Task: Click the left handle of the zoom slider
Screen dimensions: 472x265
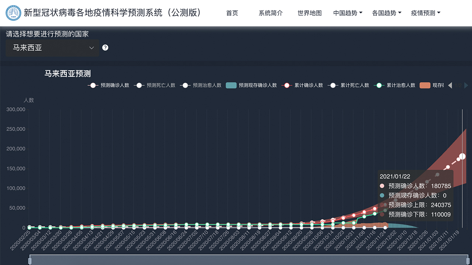Action: 30,261
